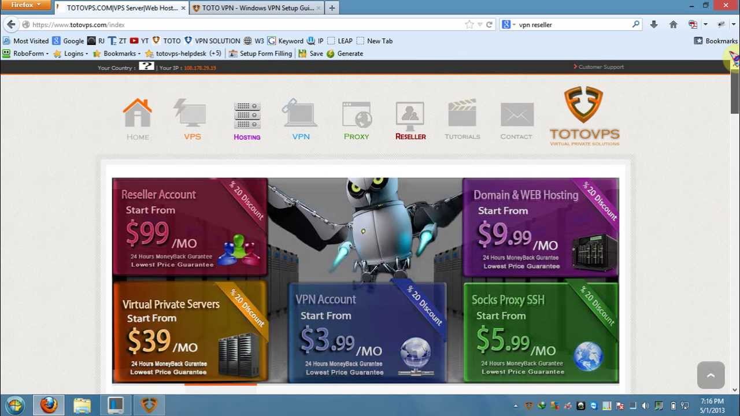
Task: Open the Most Visited bookmarks folder
Action: click(x=26, y=41)
